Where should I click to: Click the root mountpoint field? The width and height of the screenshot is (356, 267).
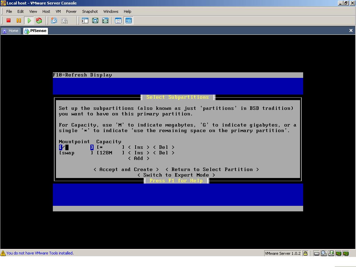point(76,147)
